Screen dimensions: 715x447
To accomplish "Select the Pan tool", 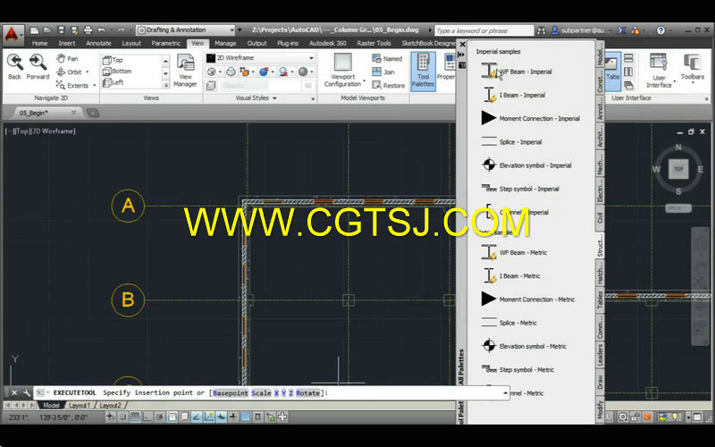I will [x=68, y=58].
